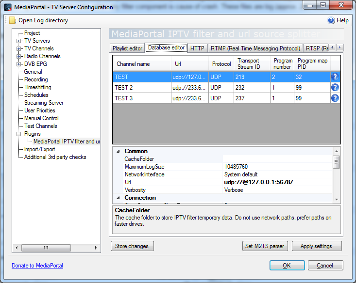This screenshot has height=283, width=356.
Task: Select the Project tree item
Action: 32,33
